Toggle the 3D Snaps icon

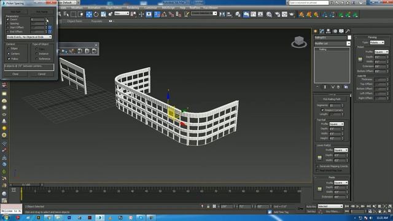tap(157, 14)
